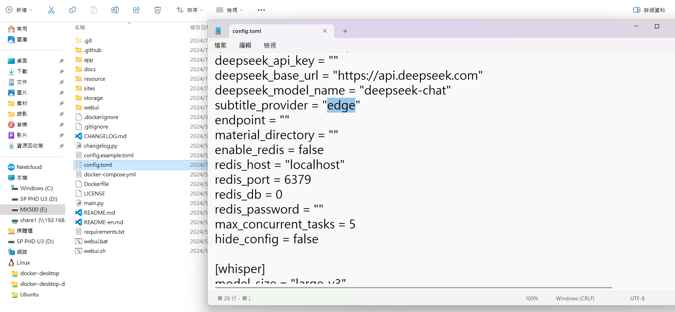Select the changelog.py file
Screen dimensions: 675x312
tap(96, 146)
